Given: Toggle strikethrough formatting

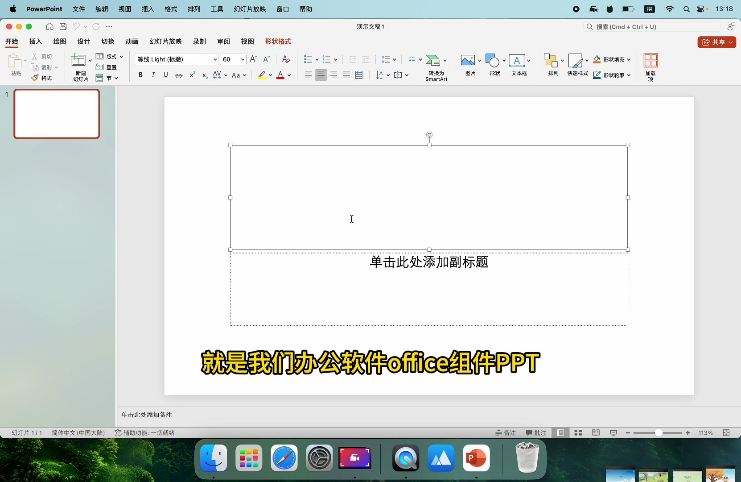Looking at the screenshot, I should point(179,75).
